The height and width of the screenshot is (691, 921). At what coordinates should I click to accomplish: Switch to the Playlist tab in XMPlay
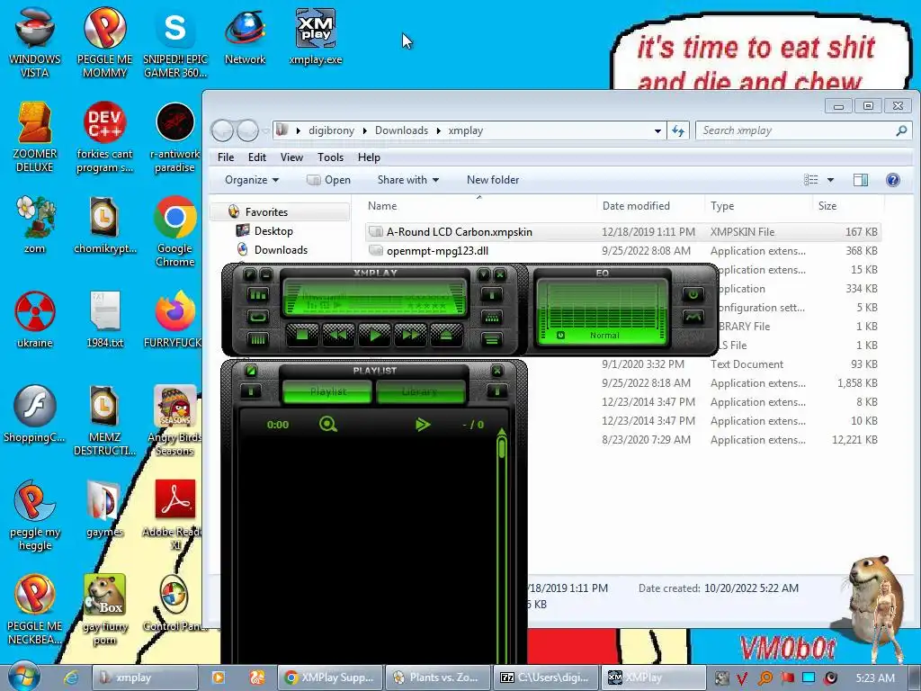pos(327,391)
